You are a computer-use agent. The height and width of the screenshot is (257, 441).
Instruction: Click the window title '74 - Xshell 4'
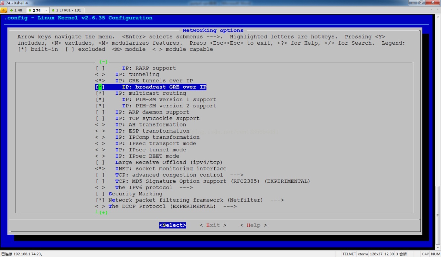coord(17,3)
